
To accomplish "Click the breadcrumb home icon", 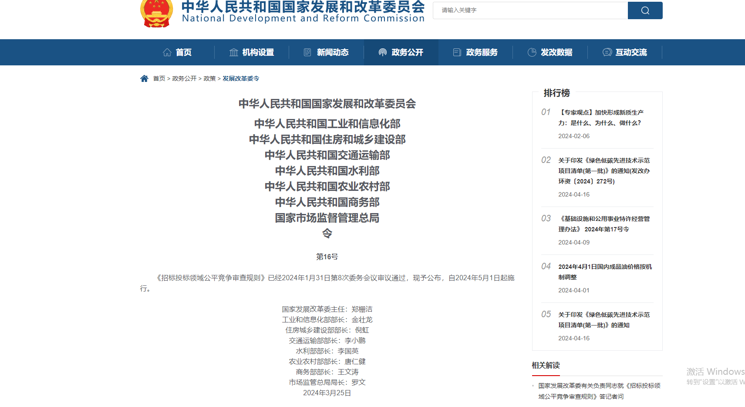I will (144, 78).
